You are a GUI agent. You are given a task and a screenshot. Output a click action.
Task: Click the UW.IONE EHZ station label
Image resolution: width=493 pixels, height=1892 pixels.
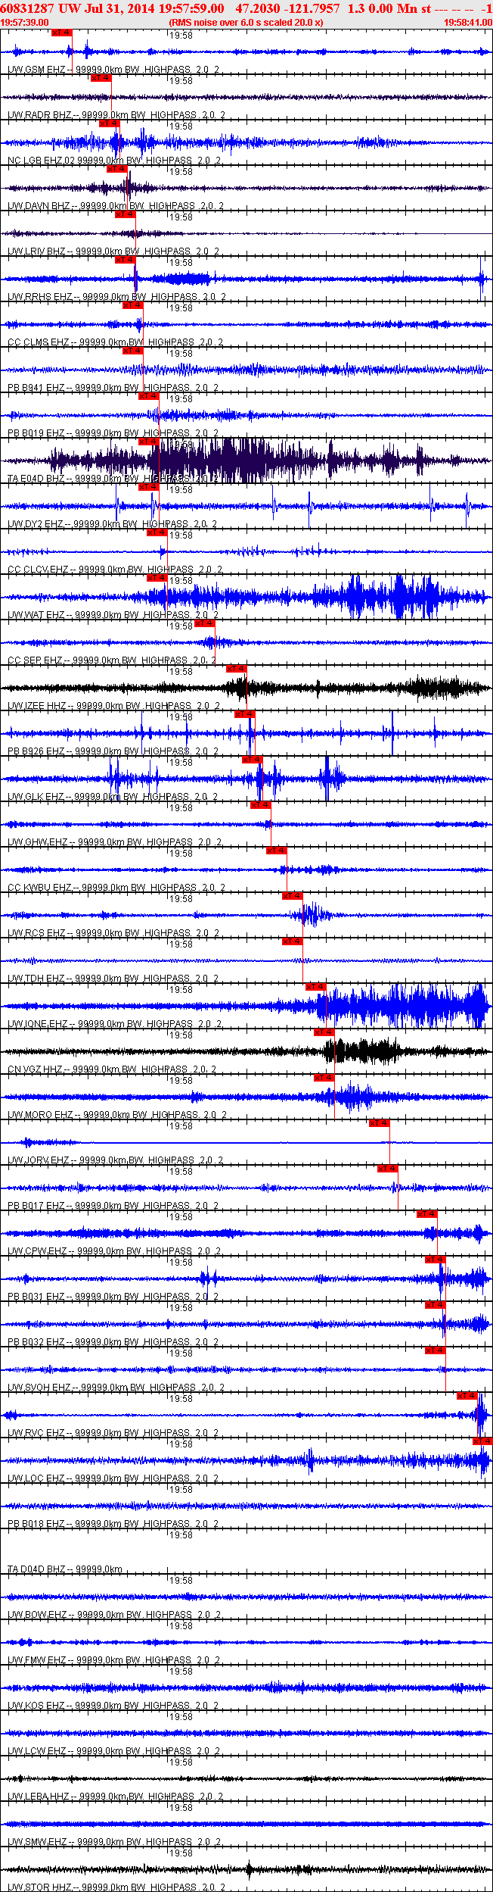point(115,1024)
